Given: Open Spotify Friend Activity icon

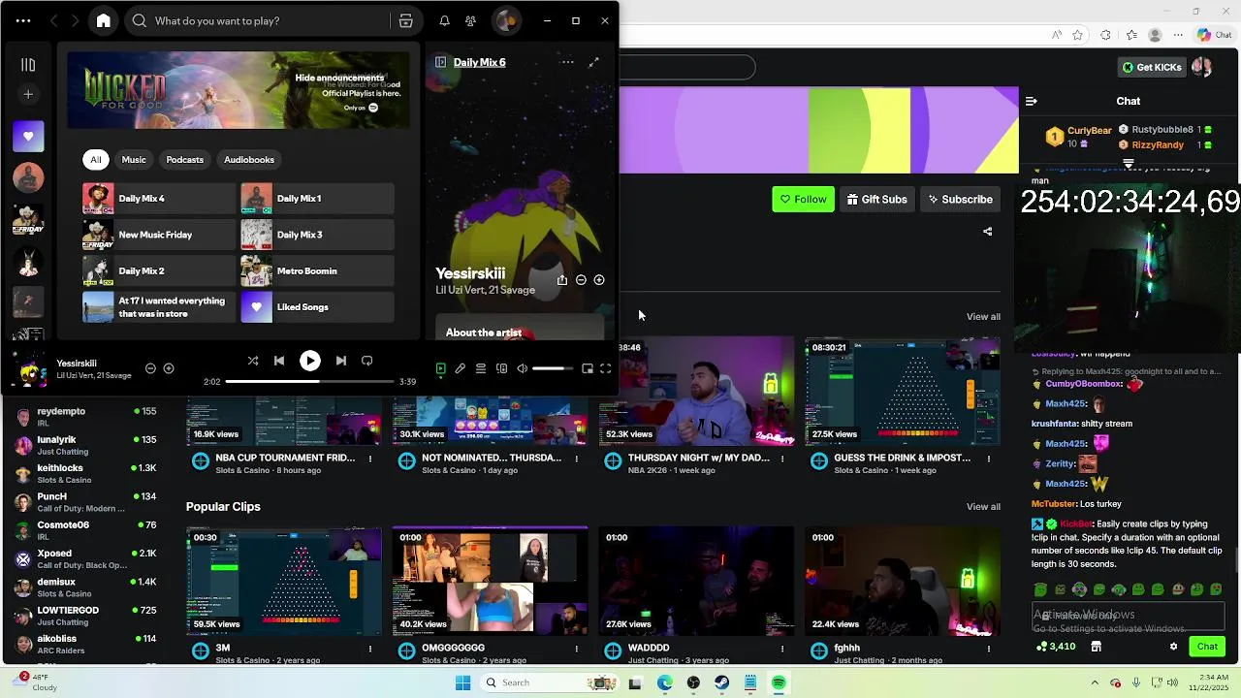Looking at the screenshot, I should [x=470, y=20].
